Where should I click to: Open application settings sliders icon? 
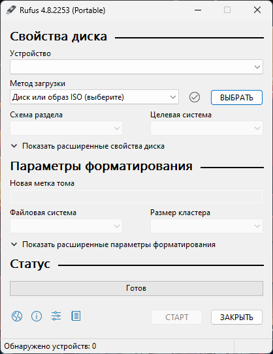(56, 316)
